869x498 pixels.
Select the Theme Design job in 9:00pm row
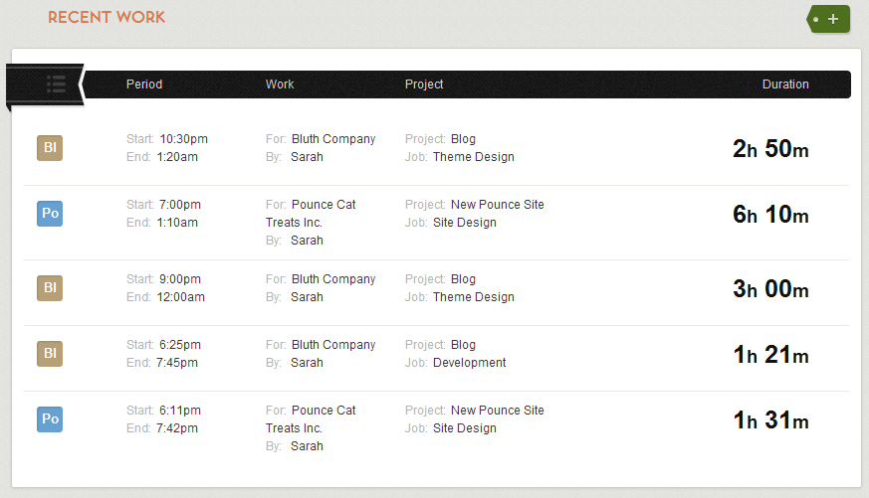click(x=473, y=297)
